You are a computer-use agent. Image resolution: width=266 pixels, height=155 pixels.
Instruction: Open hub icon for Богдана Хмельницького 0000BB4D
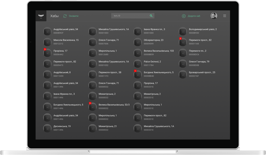click(x=138, y=74)
